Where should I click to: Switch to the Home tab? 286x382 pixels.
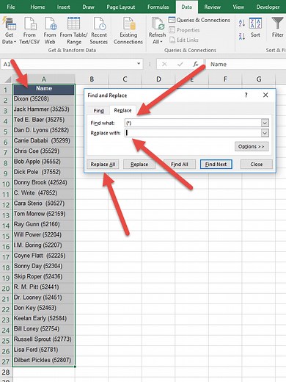pyautogui.click(x=37, y=7)
